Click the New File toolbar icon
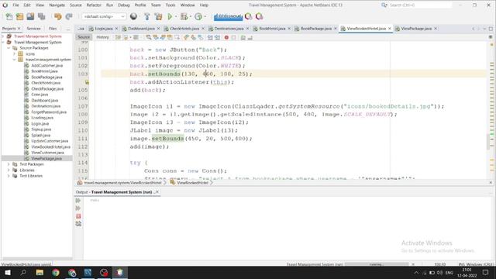This screenshot has height=279, width=496. pyautogui.click(x=9, y=16)
